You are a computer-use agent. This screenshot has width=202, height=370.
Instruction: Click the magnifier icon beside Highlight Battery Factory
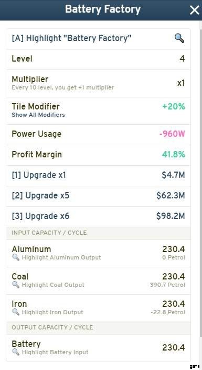pyautogui.click(x=179, y=38)
